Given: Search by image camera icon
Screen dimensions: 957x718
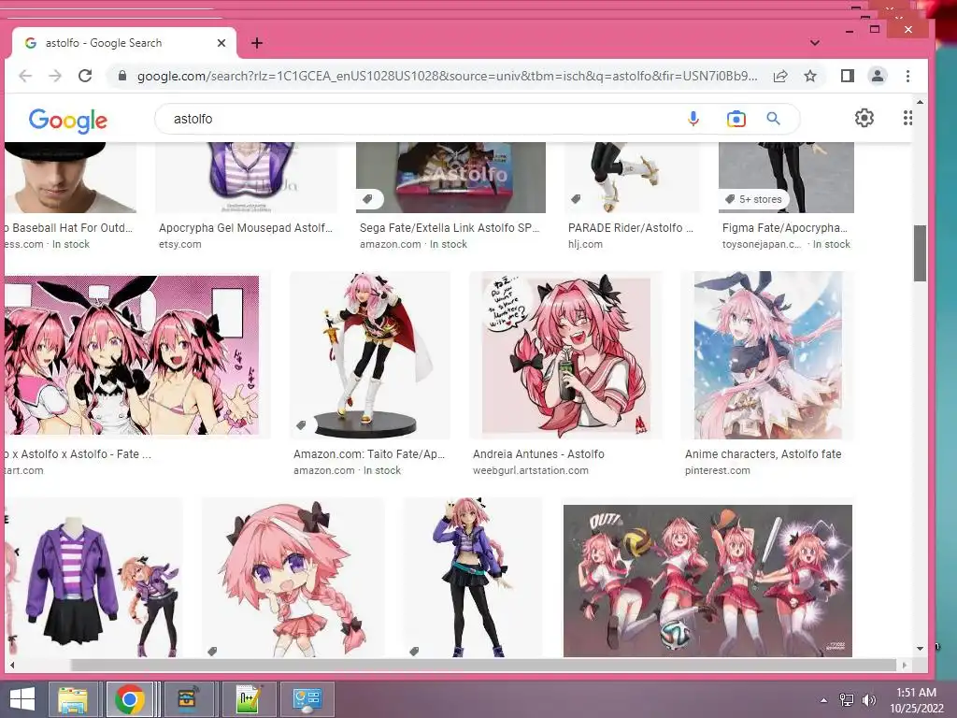Looking at the screenshot, I should [736, 119].
